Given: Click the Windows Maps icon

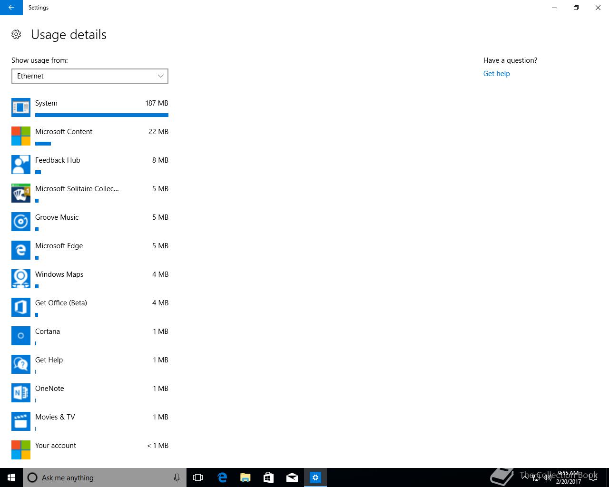Looking at the screenshot, I should click(x=21, y=279).
